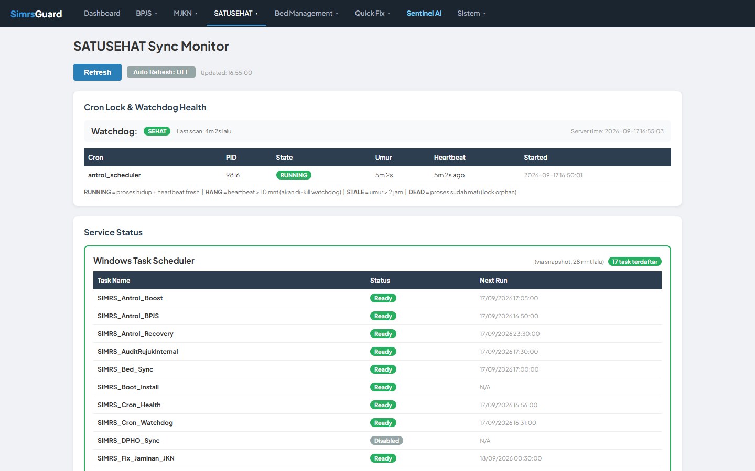Open the SimrsGuard home logo
The height and width of the screenshot is (471, 755).
click(x=36, y=14)
